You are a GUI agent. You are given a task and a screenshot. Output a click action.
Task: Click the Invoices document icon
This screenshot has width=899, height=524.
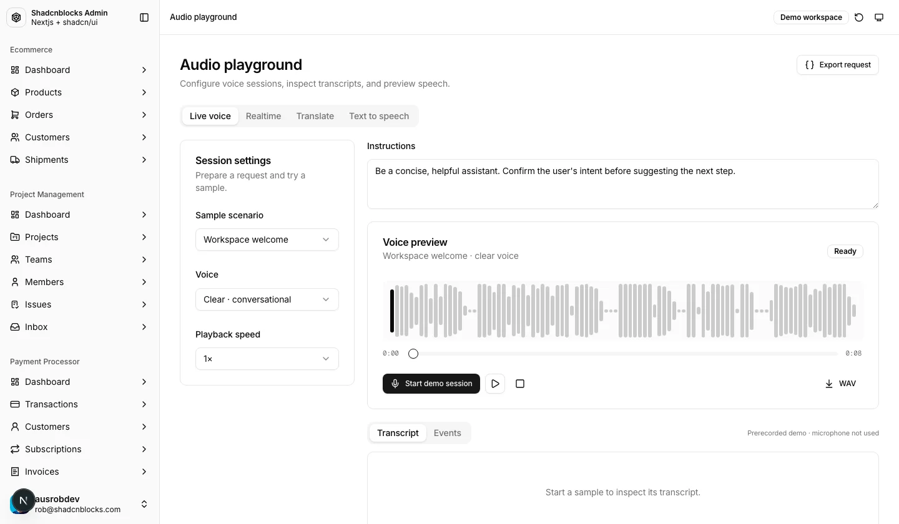point(15,472)
